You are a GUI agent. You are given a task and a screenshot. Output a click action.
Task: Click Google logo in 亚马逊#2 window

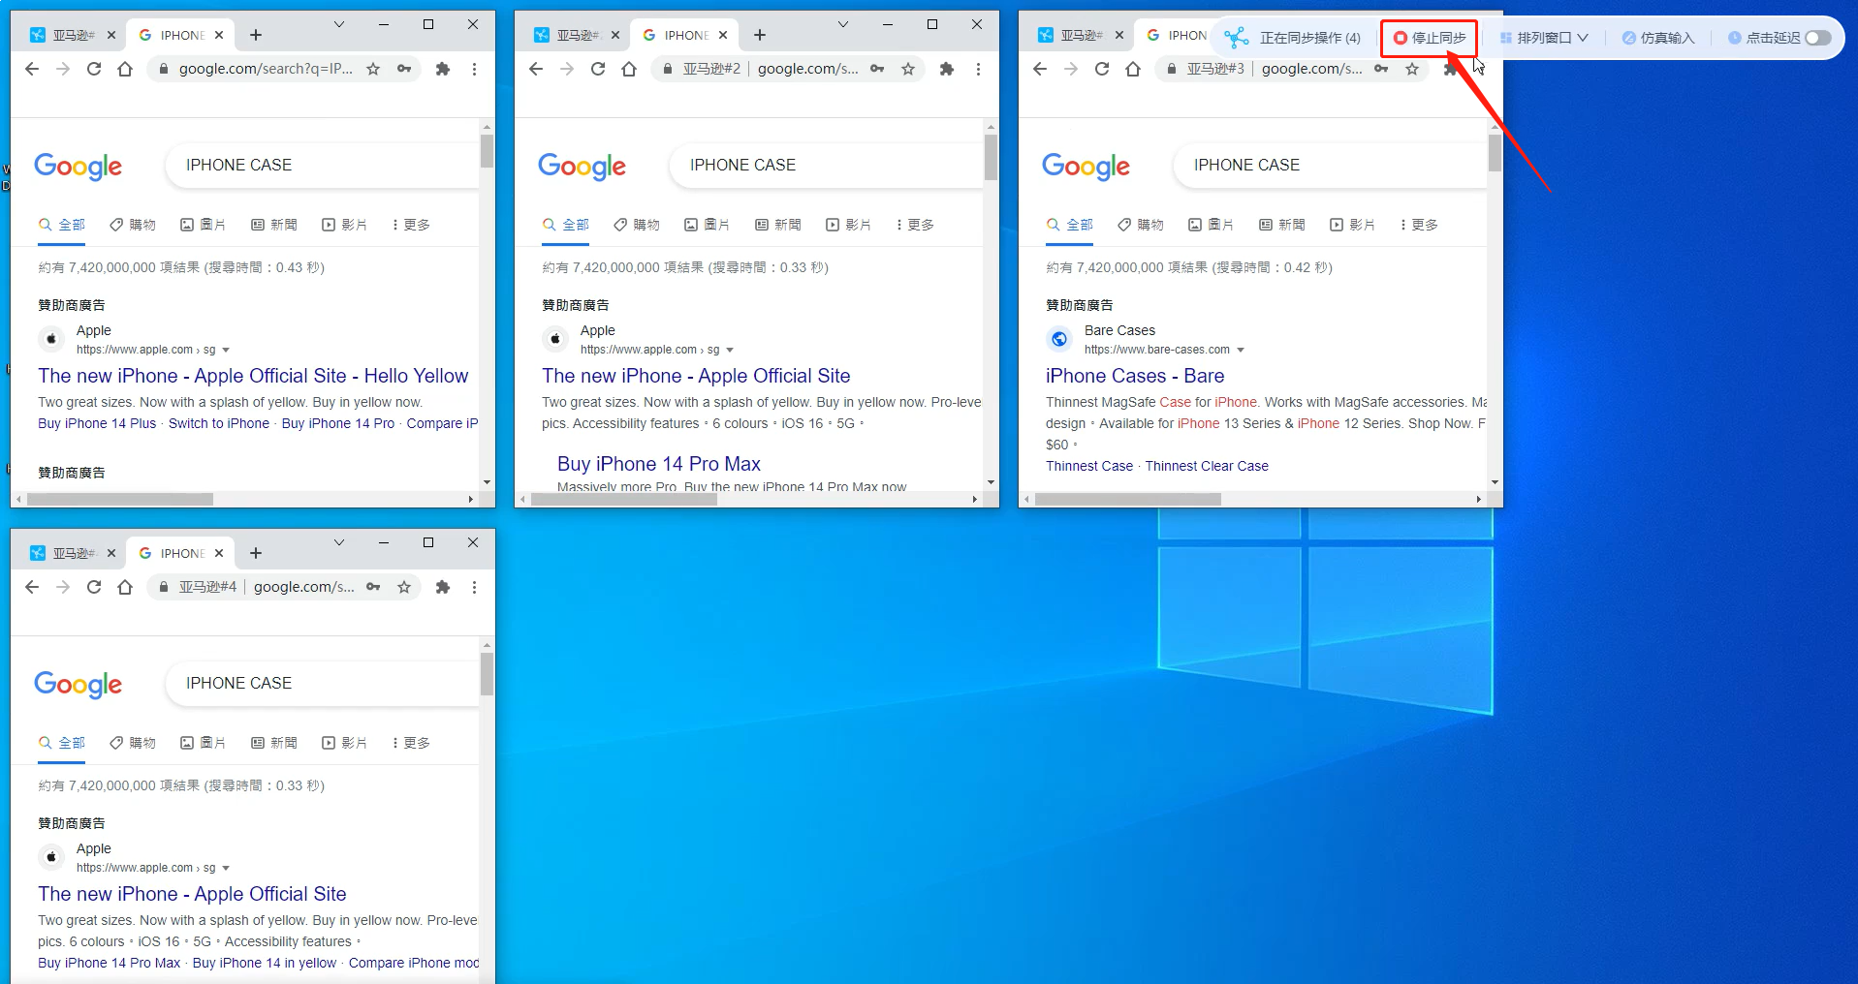582,167
